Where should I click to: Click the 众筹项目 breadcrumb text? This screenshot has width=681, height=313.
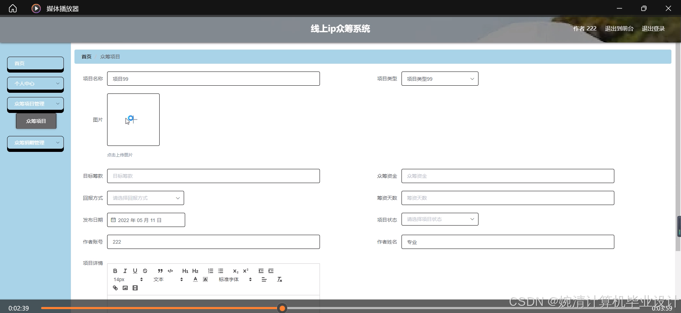tap(110, 57)
